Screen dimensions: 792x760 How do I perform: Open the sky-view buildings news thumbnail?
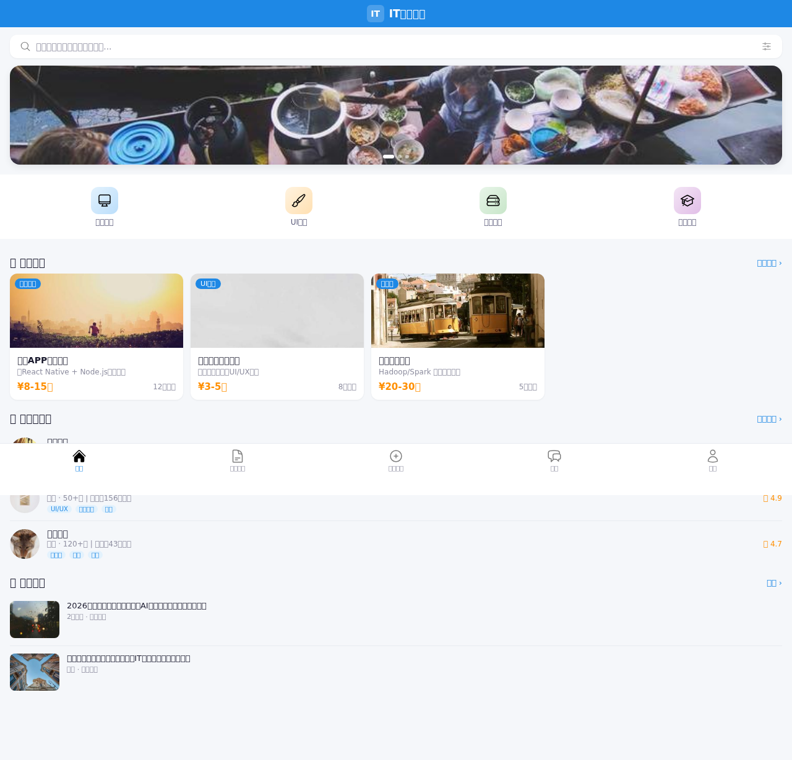[35, 672]
